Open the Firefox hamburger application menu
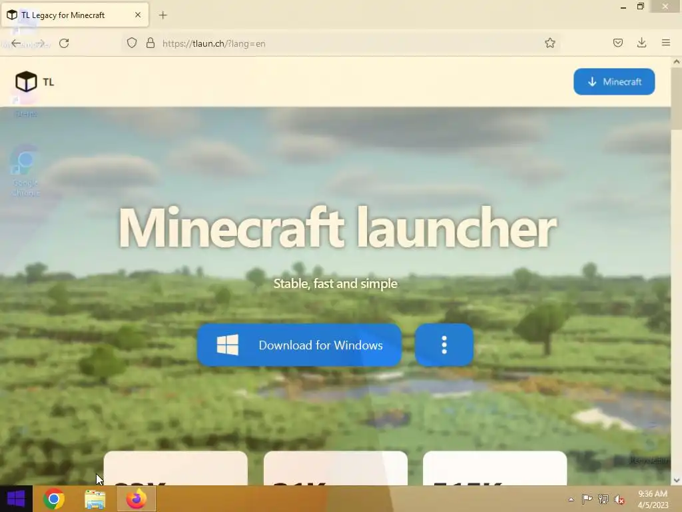This screenshot has width=682, height=512. [x=665, y=43]
